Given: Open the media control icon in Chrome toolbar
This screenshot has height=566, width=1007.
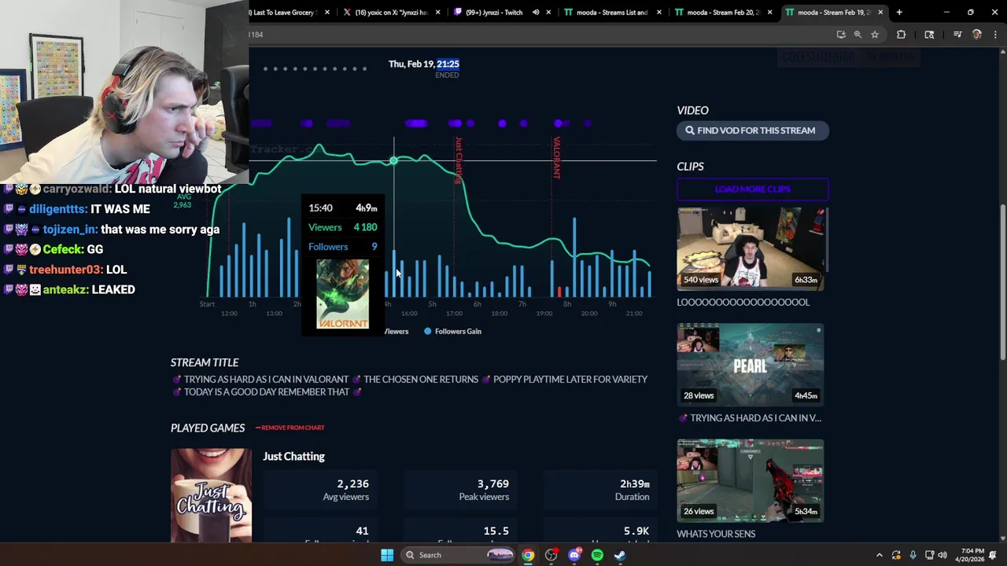Looking at the screenshot, I should (x=957, y=35).
